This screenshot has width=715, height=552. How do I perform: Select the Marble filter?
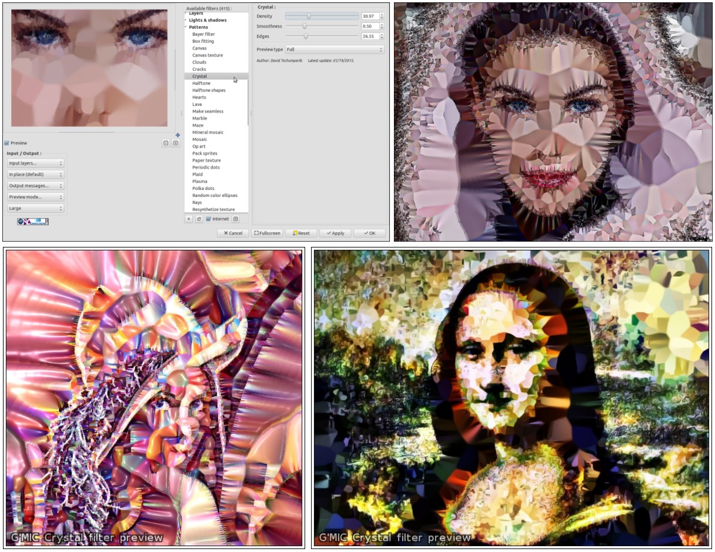point(199,118)
